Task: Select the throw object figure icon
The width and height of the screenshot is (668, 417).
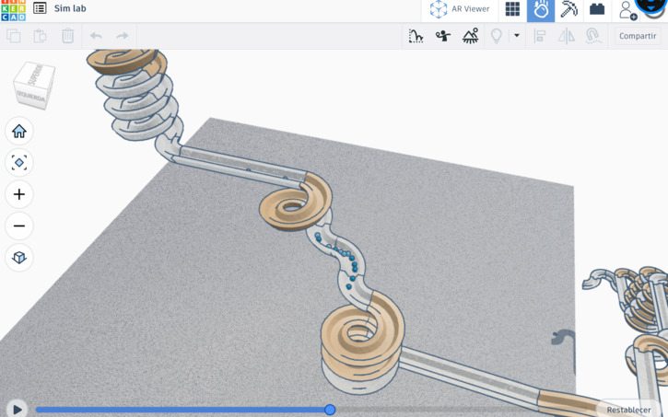Action: [442, 36]
